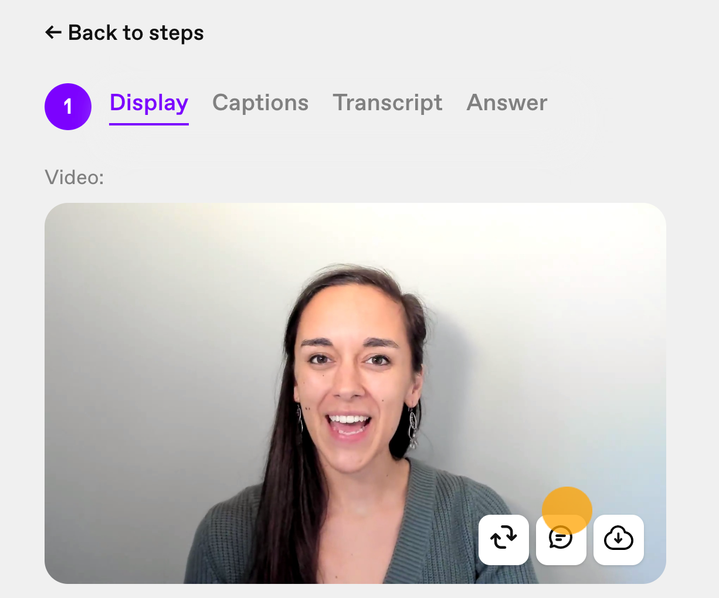
Task: Click the purple step 1 badge
Action: click(68, 107)
